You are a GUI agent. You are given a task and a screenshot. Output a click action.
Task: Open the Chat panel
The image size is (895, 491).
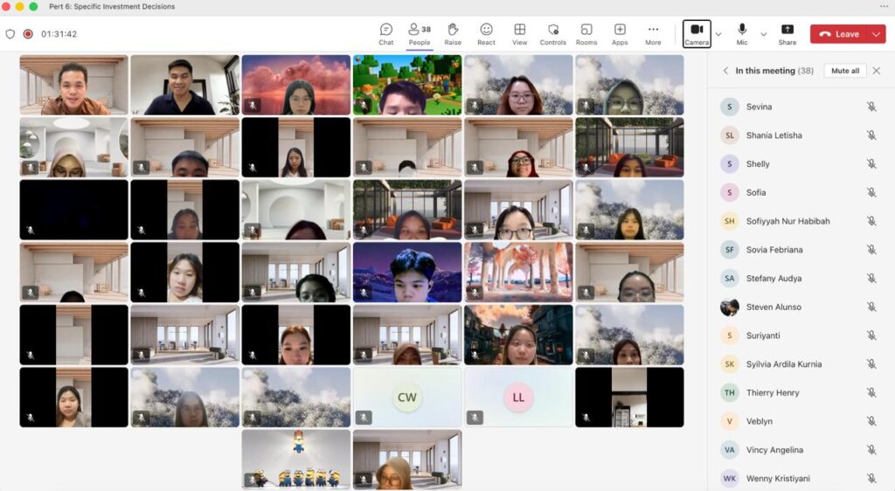pyautogui.click(x=386, y=33)
